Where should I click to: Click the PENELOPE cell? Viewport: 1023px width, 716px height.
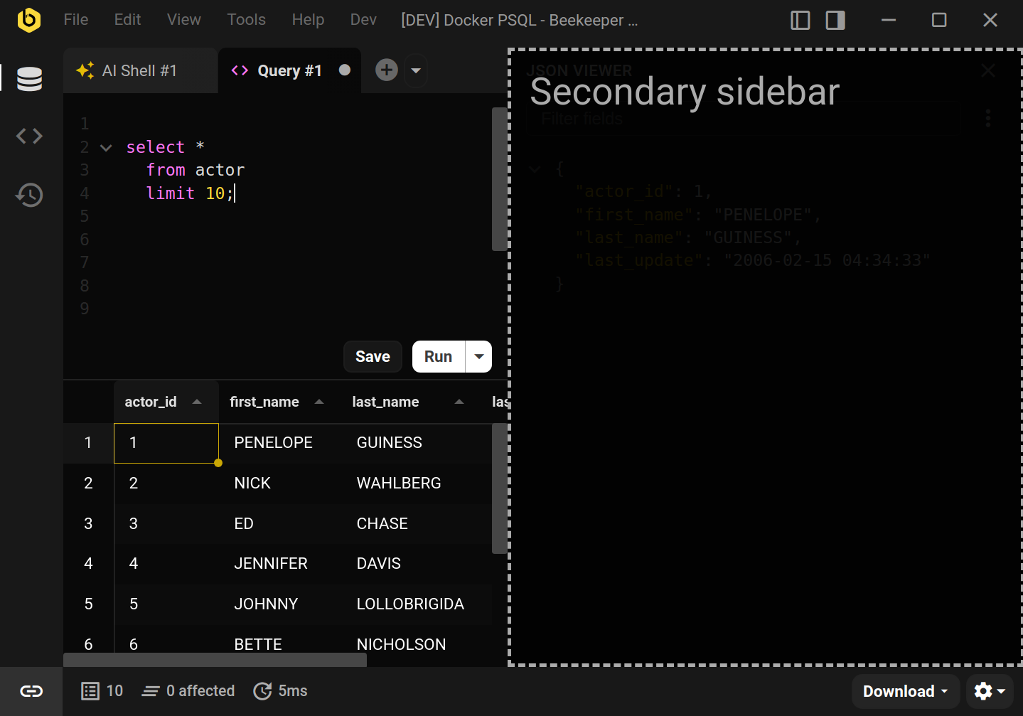point(279,443)
